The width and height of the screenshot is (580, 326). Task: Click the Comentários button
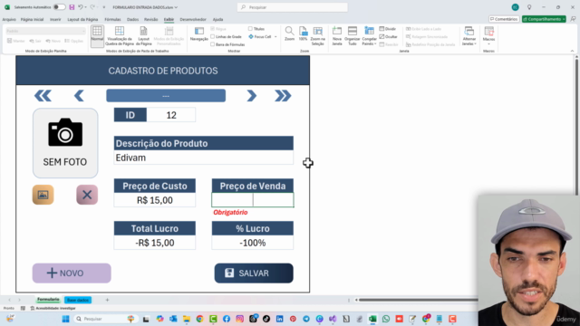[x=504, y=19]
